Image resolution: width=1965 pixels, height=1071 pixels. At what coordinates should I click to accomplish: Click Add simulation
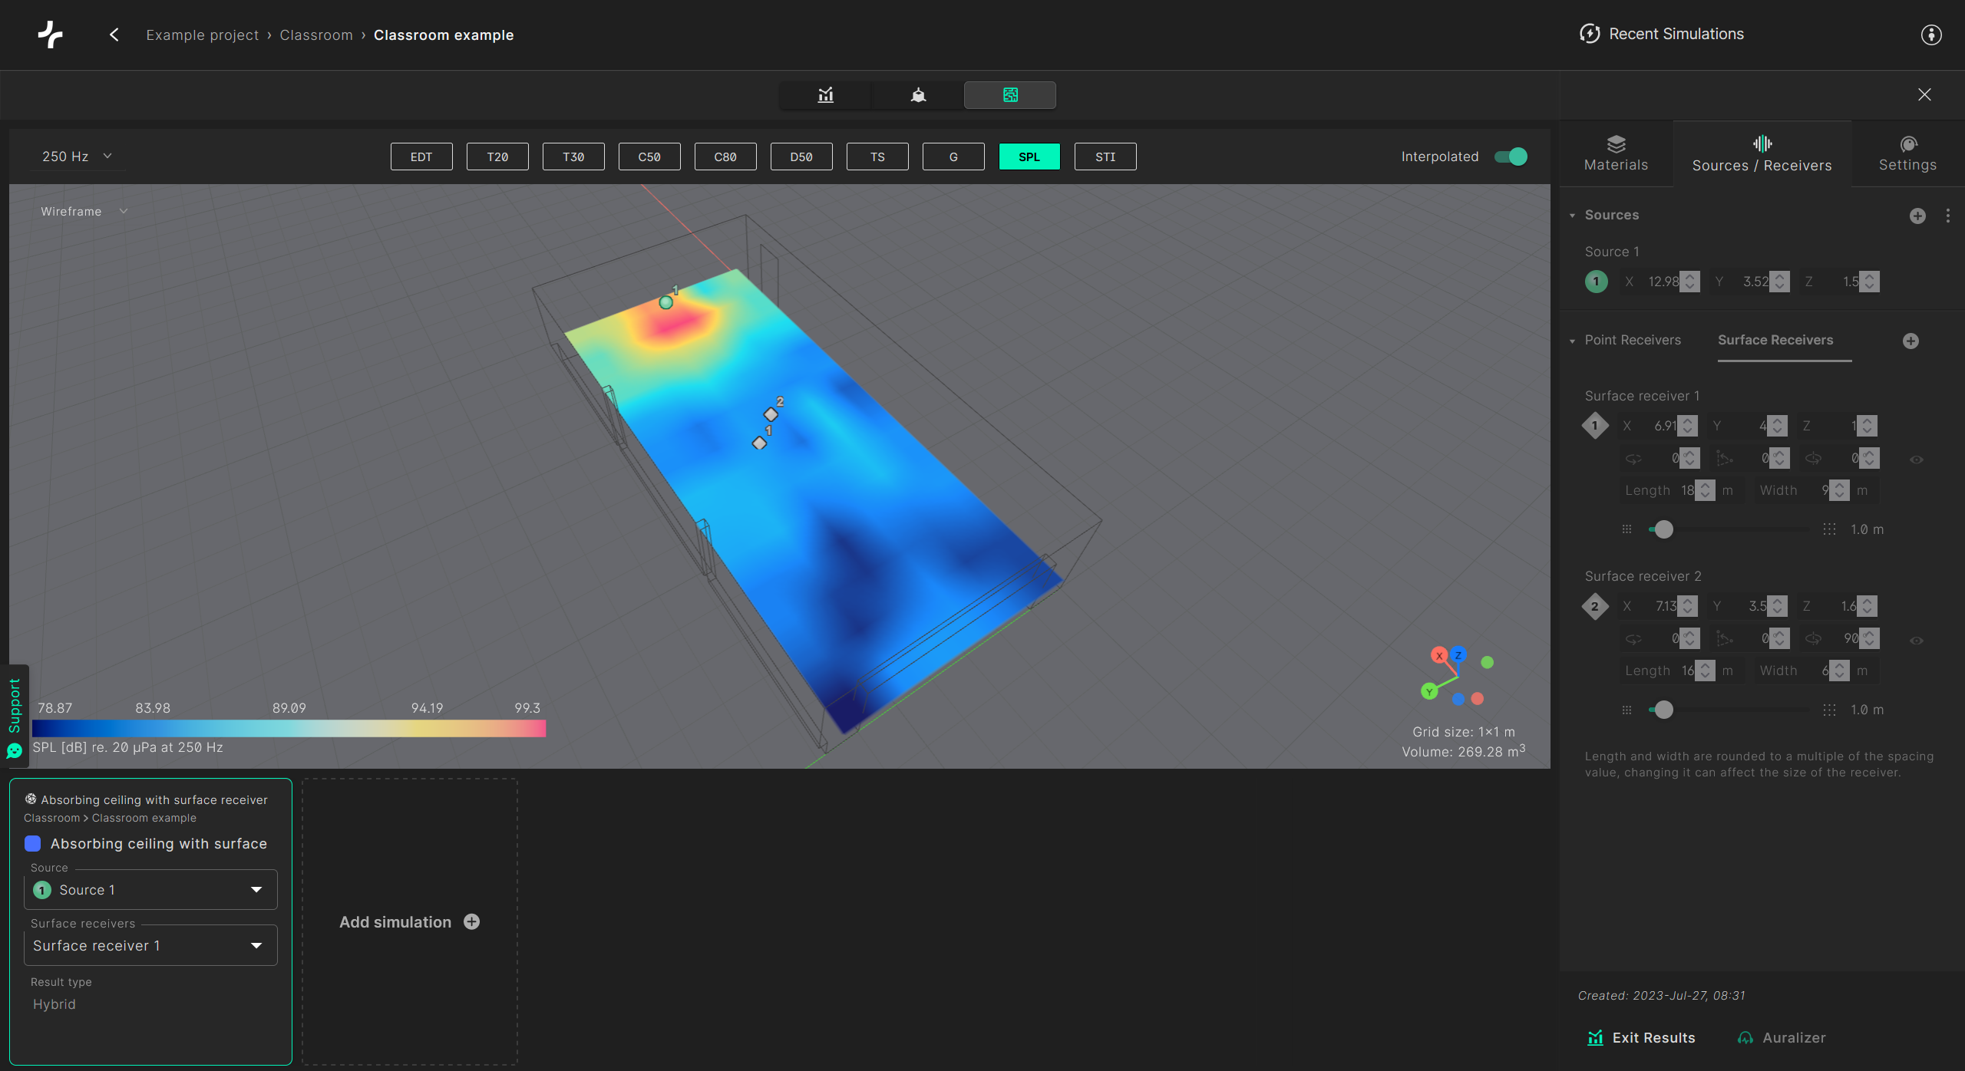pos(409,922)
